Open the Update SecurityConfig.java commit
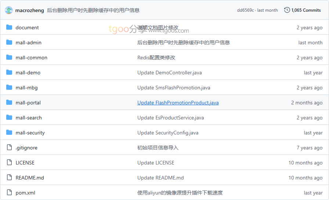Viewport: 329px width, 200px height. tap(168, 133)
